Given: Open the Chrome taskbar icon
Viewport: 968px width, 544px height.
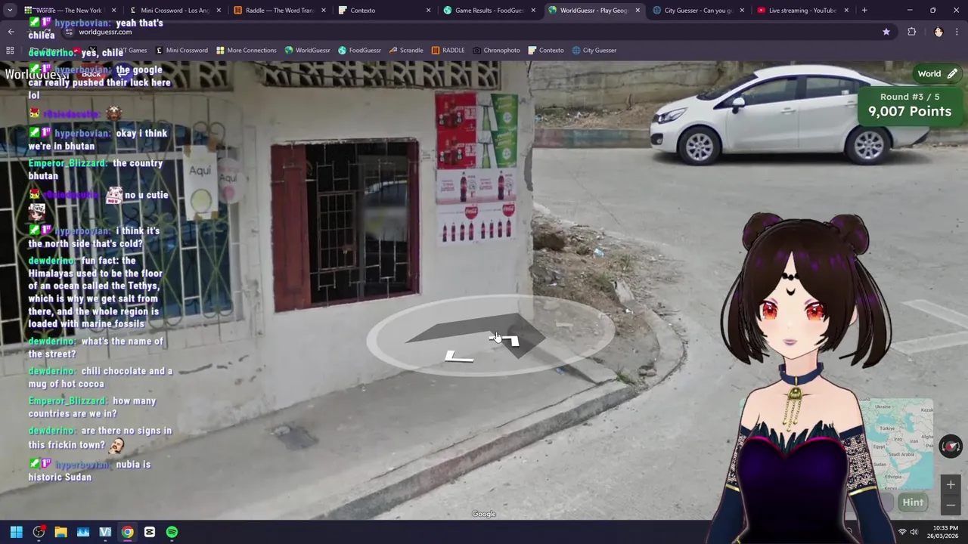Looking at the screenshot, I should [127, 532].
